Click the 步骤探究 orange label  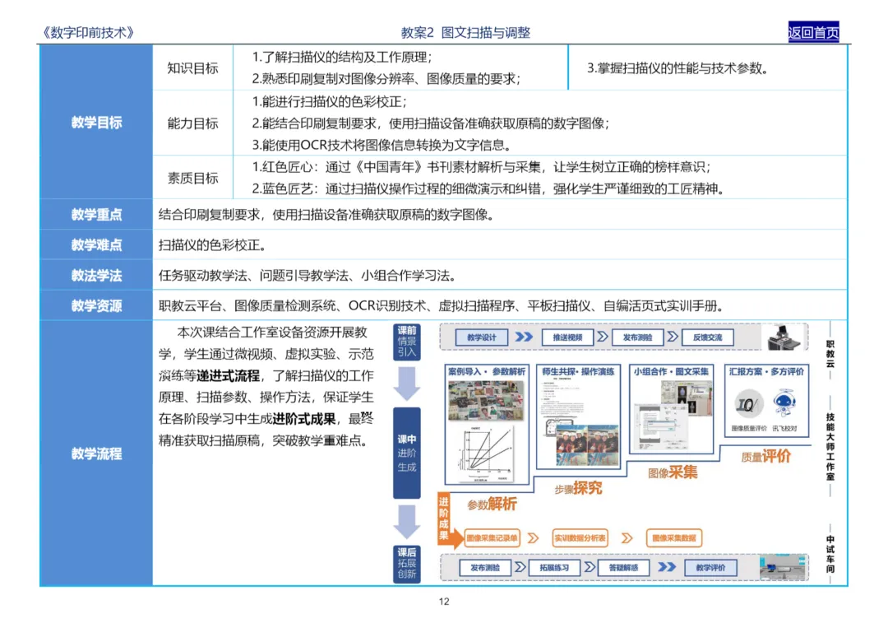pyautogui.click(x=578, y=488)
